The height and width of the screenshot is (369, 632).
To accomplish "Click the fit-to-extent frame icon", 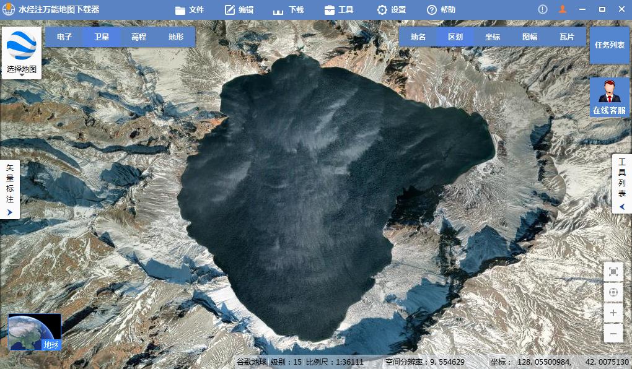I will pos(613,272).
